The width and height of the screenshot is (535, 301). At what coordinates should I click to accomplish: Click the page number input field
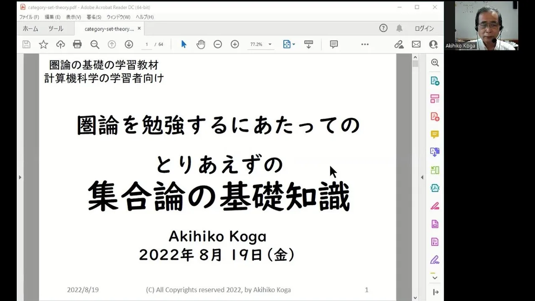coord(147,44)
